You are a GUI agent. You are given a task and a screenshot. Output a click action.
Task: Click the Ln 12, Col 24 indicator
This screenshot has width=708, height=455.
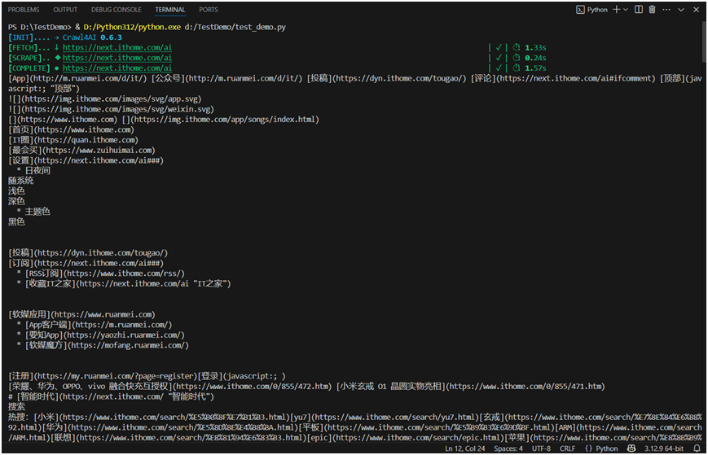464,448
